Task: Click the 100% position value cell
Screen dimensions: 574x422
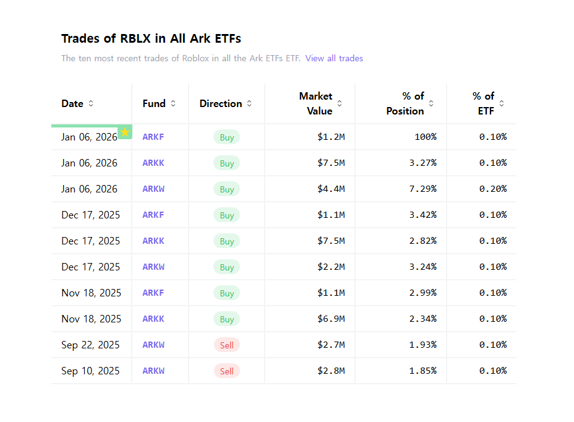Action: 426,137
